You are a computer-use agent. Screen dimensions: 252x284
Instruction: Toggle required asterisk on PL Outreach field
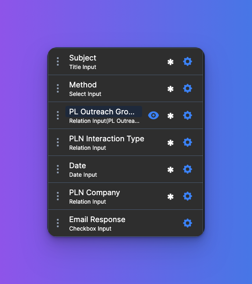(x=171, y=116)
